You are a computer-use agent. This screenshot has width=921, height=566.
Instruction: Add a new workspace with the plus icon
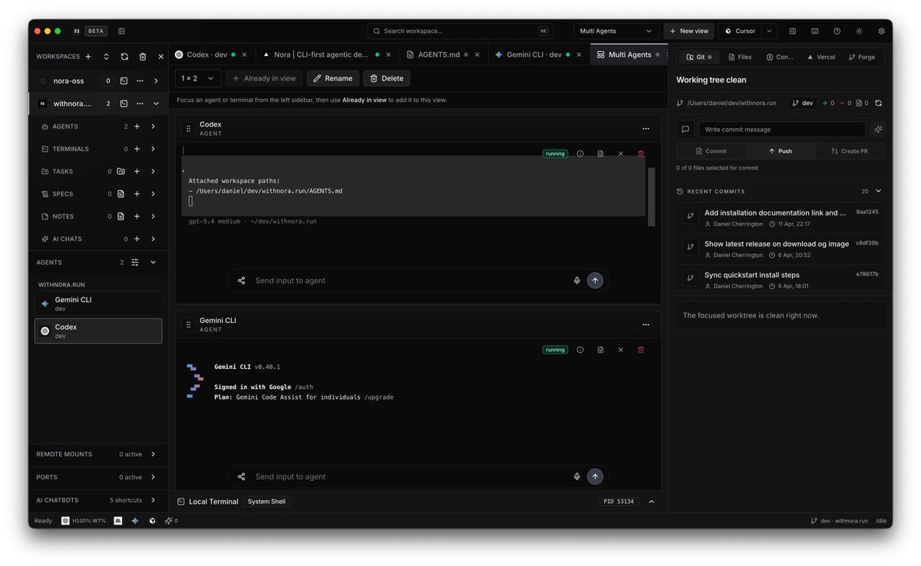pyautogui.click(x=87, y=57)
